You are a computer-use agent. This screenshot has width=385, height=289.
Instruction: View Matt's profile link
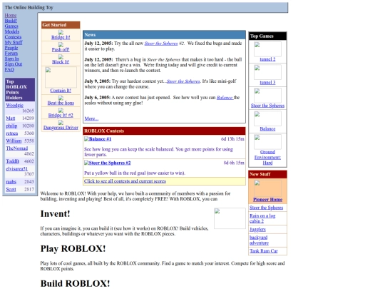[x=11, y=118]
